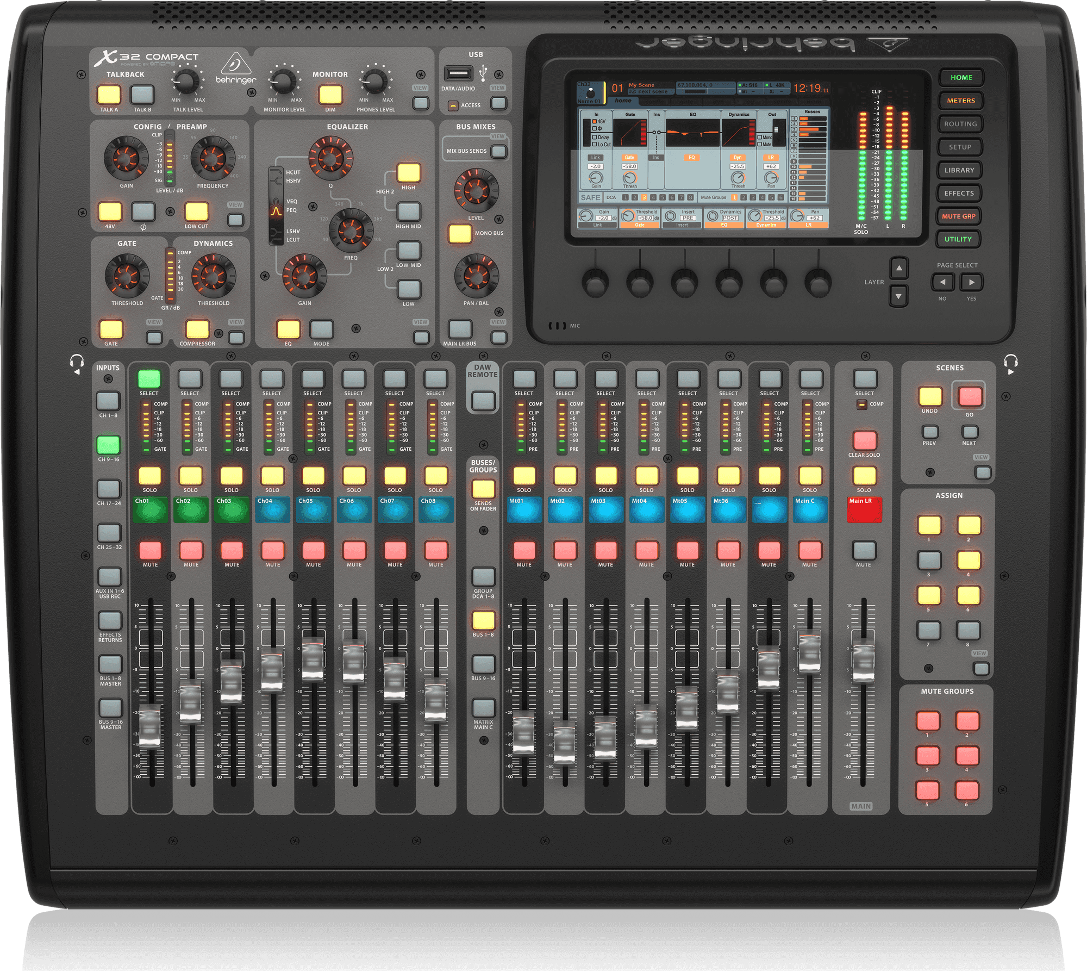Screen dimensions: 1087x971
Task: Select the LOW equalizer band button
Action: pyautogui.click(x=409, y=289)
